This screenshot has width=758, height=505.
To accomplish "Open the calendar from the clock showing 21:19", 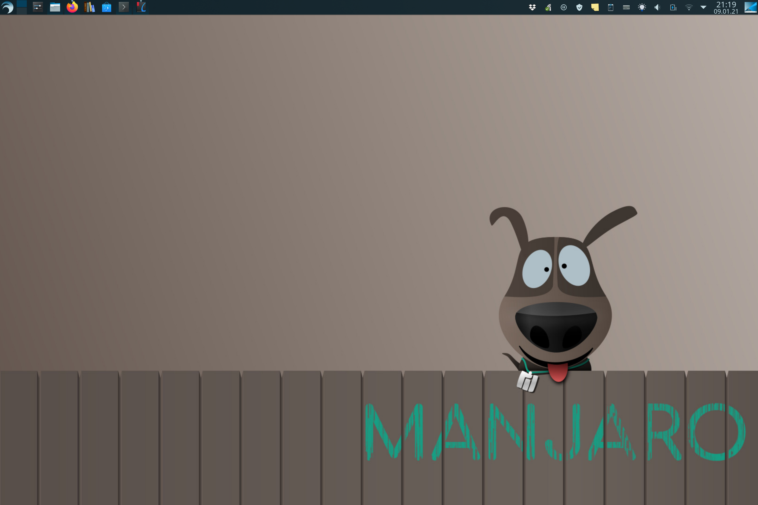I will [726, 7].
